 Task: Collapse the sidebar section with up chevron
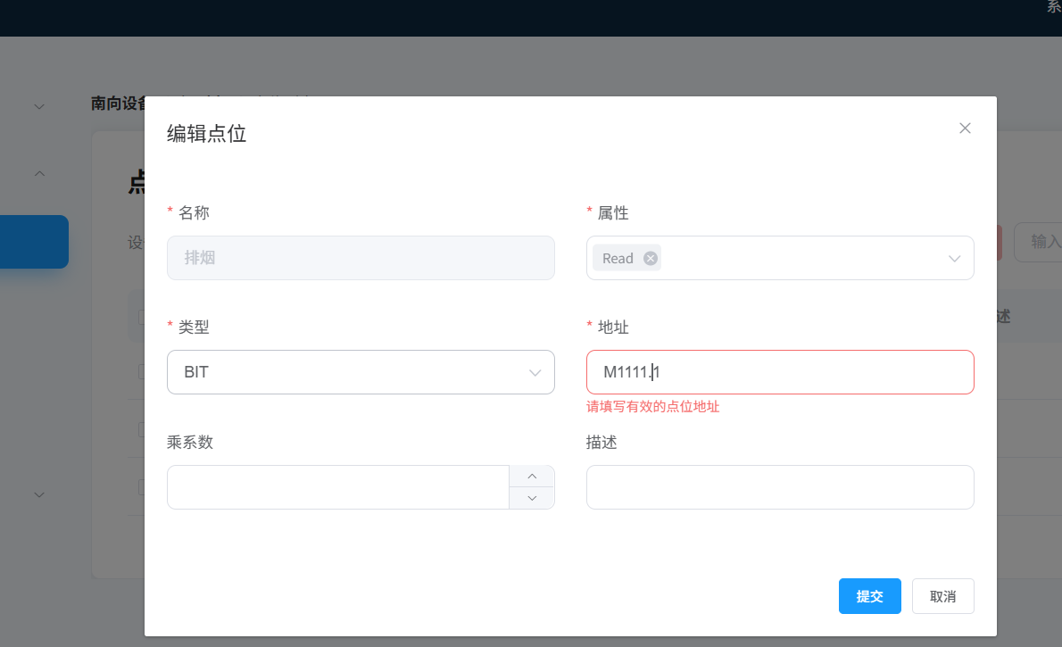[x=39, y=173]
